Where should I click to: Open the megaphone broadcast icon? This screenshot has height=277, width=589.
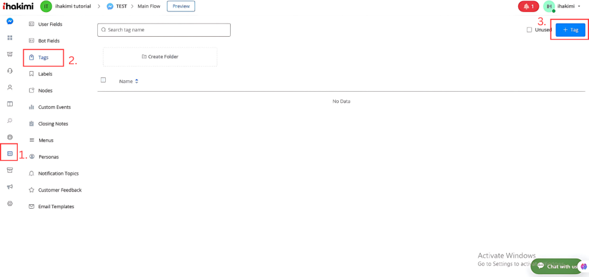(10, 187)
